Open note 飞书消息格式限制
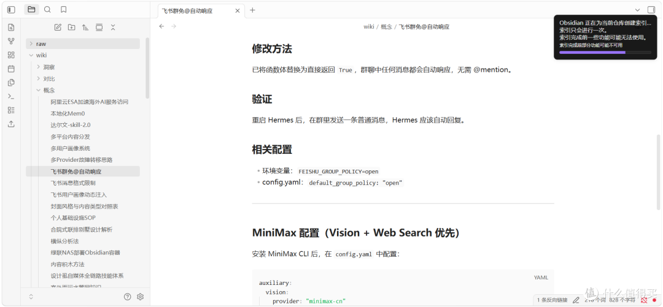The height and width of the screenshot is (307, 663). click(72, 183)
